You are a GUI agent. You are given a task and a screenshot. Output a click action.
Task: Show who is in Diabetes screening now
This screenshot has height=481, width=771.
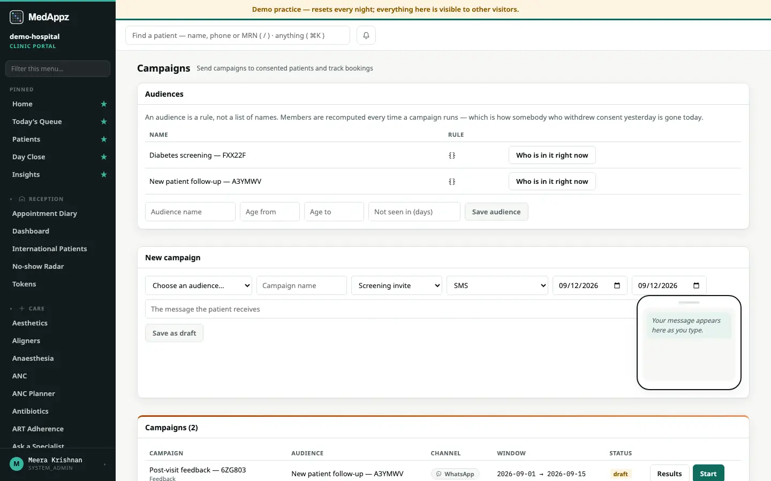point(552,156)
